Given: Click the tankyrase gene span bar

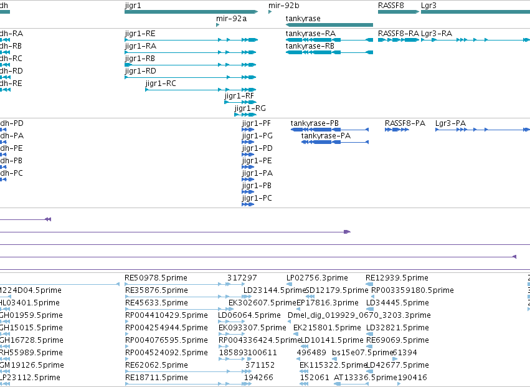Looking at the screenshot, I should coord(329,25).
